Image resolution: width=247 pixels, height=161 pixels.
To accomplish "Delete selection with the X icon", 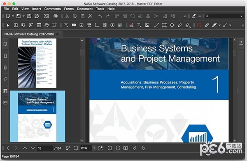I will (90, 16).
